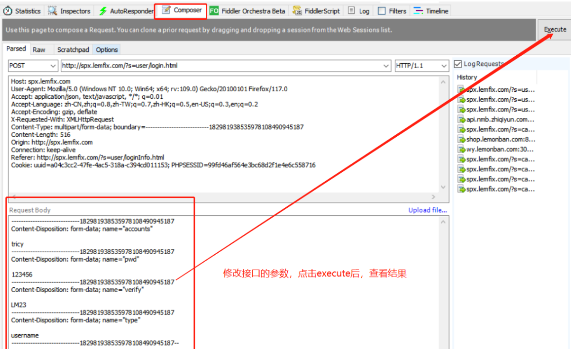Screen dimensions: 571x349
Task: Open the URL history dropdown arrow
Action: (387, 66)
